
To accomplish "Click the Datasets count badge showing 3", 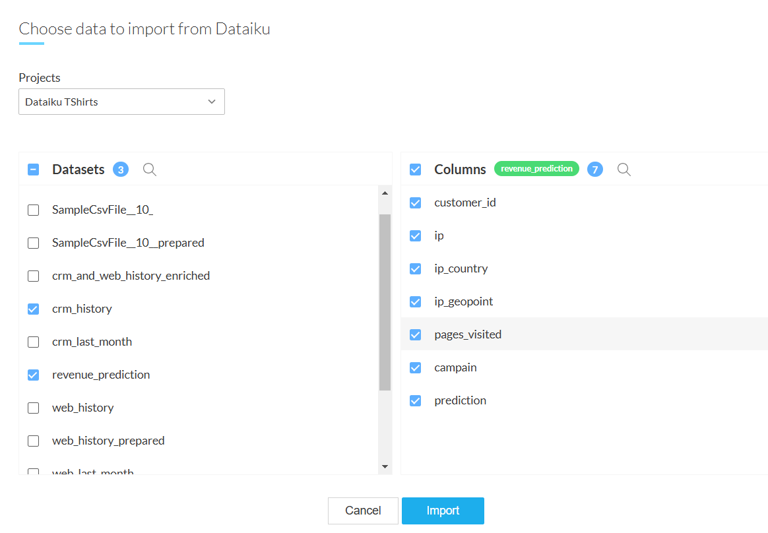I will [x=120, y=170].
